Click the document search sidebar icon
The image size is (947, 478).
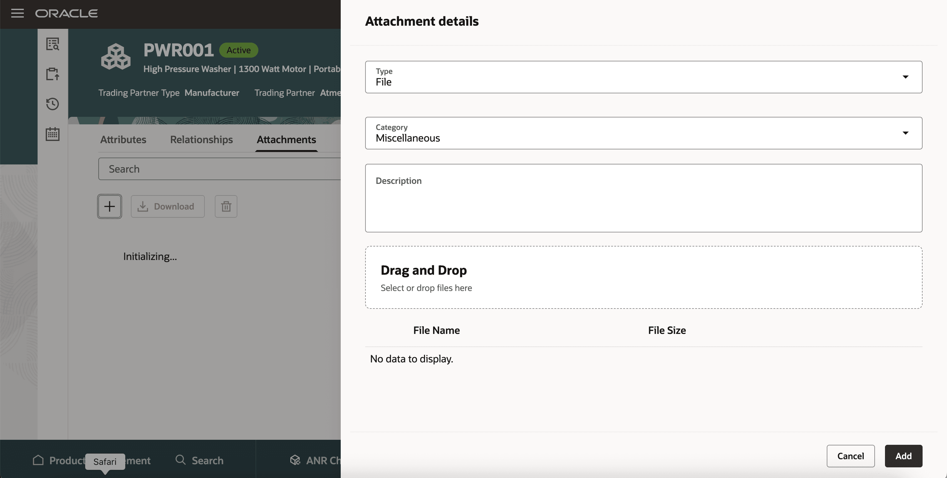pyautogui.click(x=53, y=44)
